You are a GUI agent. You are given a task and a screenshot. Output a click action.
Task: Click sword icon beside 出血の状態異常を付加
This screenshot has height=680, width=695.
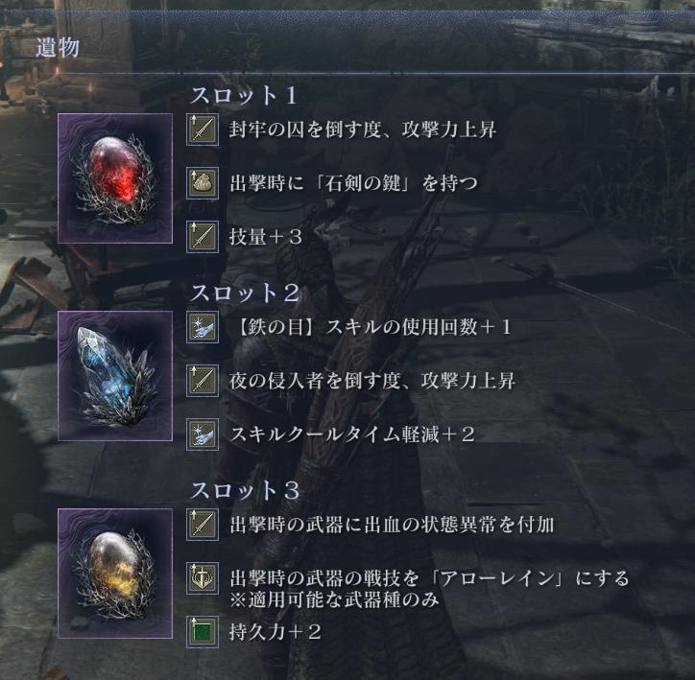203,525
